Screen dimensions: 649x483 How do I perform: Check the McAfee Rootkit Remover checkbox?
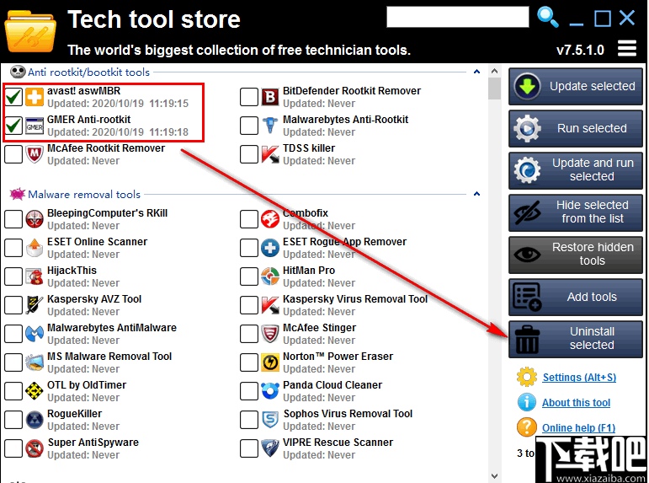13,154
